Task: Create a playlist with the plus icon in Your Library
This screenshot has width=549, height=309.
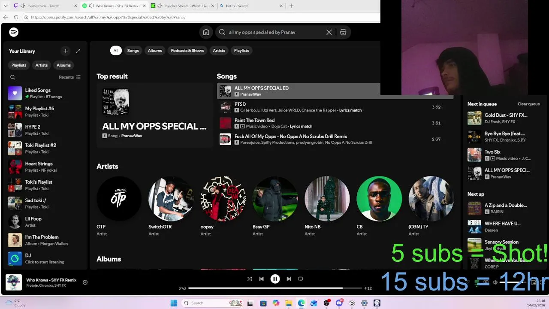Action: pyautogui.click(x=66, y=51)
